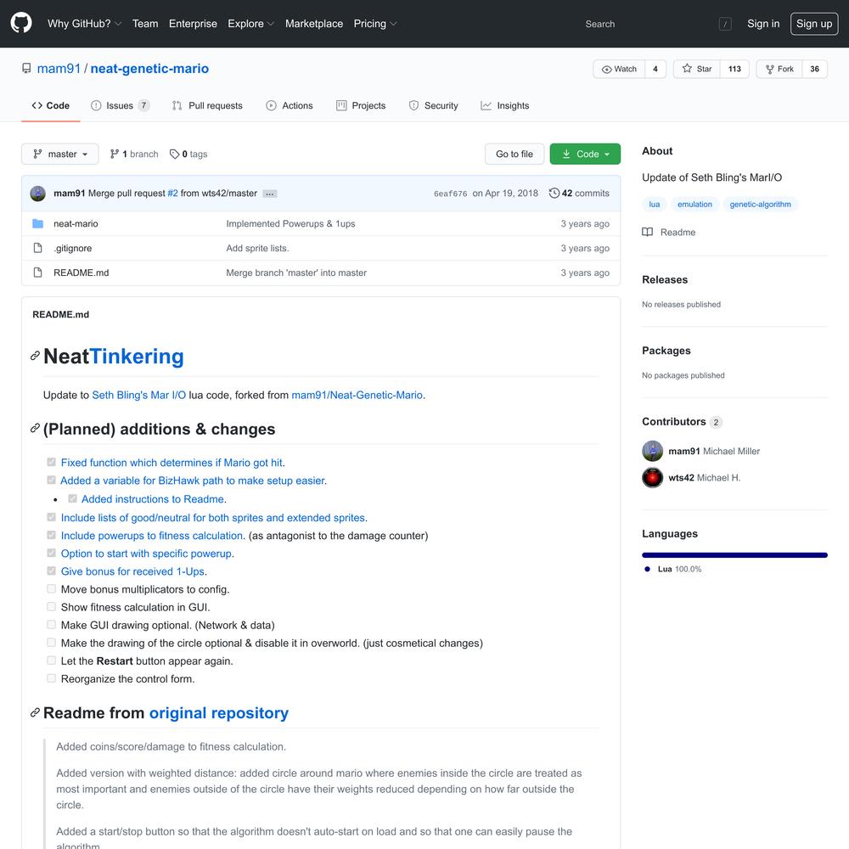Open the original repository heading link
Viewport: 849px width, 849px height.
click(x=219, y=712)
